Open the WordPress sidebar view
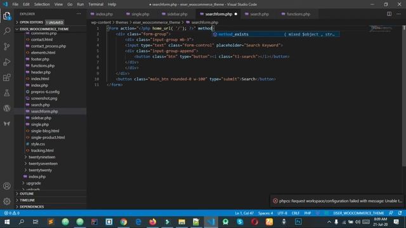The width and height of the screenshot is (406, 228). tap(7, 108)
